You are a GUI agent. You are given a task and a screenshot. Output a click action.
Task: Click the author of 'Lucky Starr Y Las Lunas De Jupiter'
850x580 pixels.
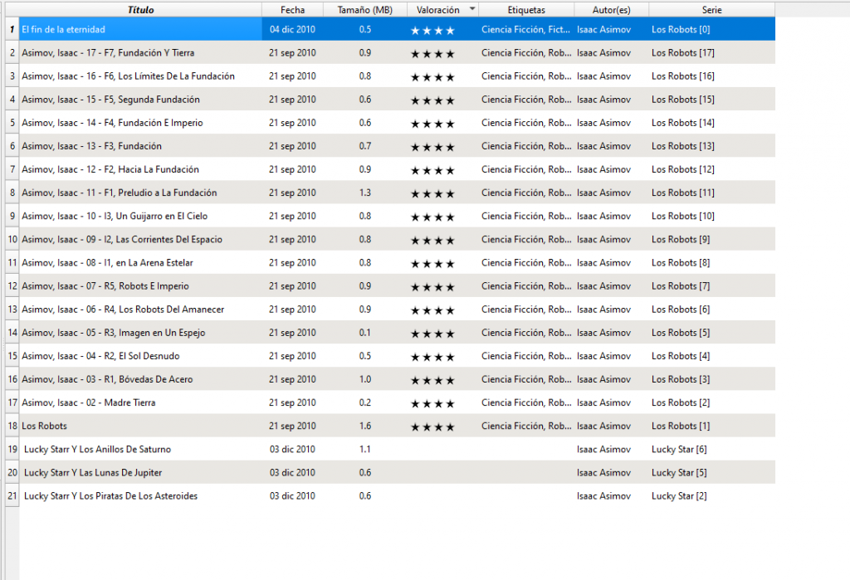point(604,472)
